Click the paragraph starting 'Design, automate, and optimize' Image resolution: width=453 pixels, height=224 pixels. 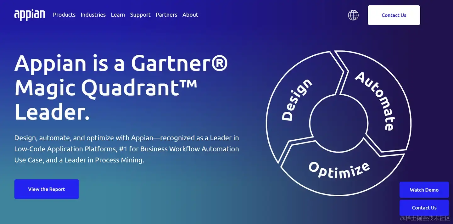pyautogui.click(x=126, y=149)
